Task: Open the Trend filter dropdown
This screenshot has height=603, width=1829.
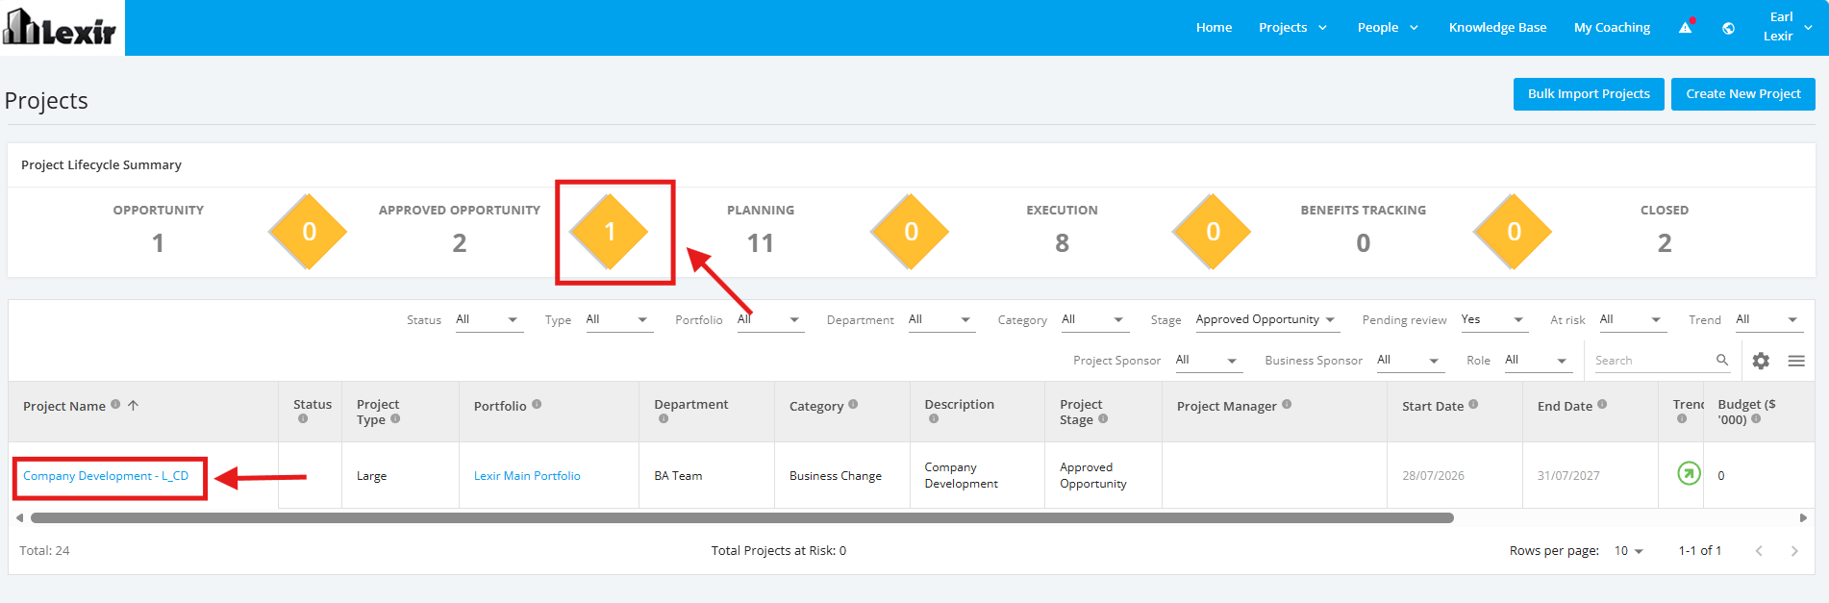Action: (x=1768, y=319)
